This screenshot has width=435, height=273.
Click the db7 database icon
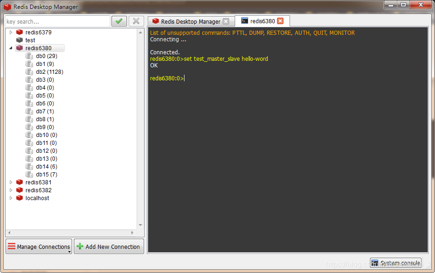click(x=29, y=111)
